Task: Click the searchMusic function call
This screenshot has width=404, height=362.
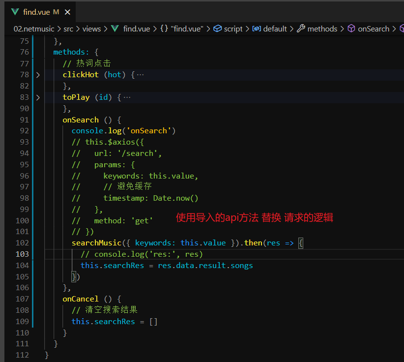Action: (x=96, y=243)
